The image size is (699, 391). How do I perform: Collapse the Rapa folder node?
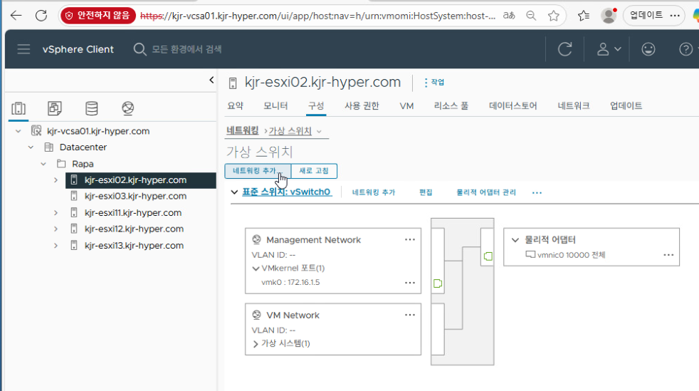click(43, 164)
